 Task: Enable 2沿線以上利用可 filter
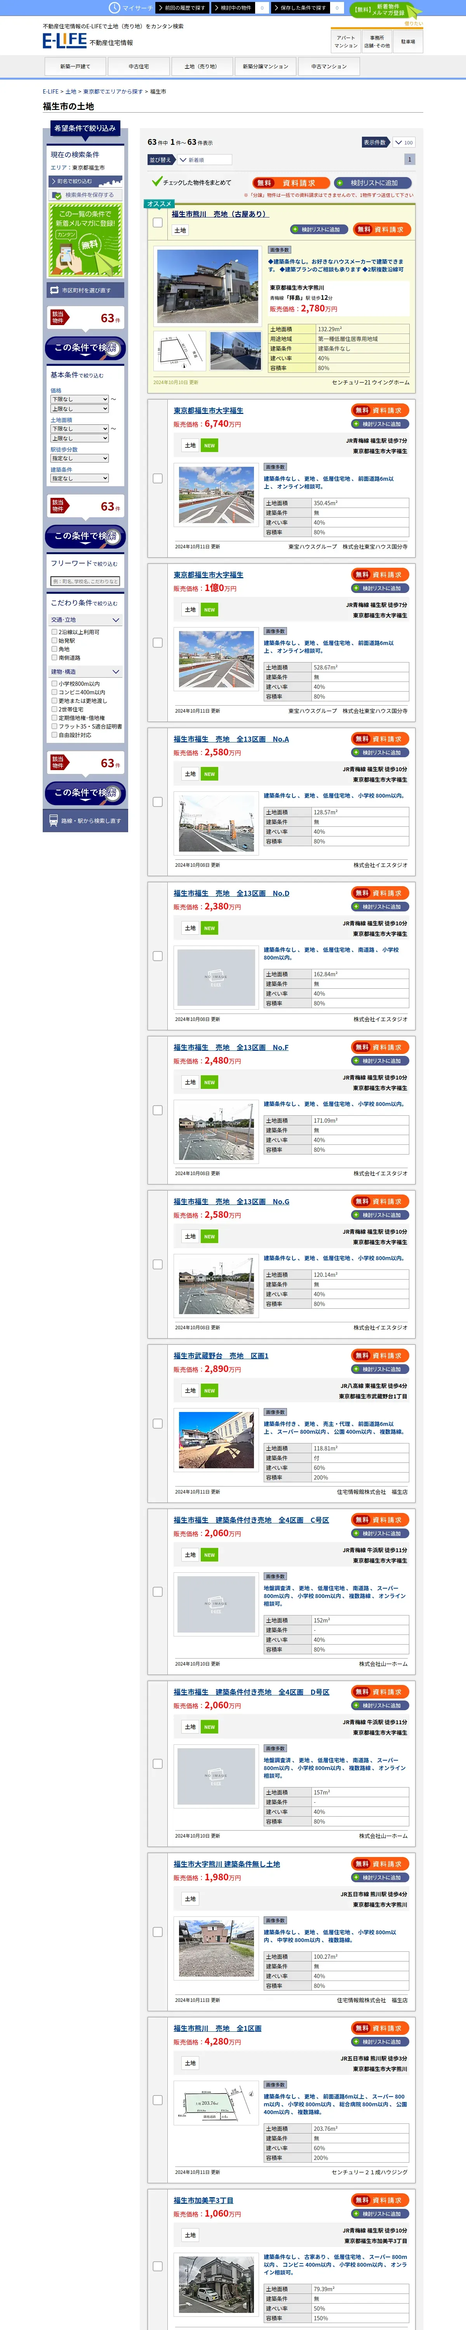pos(54,632)
